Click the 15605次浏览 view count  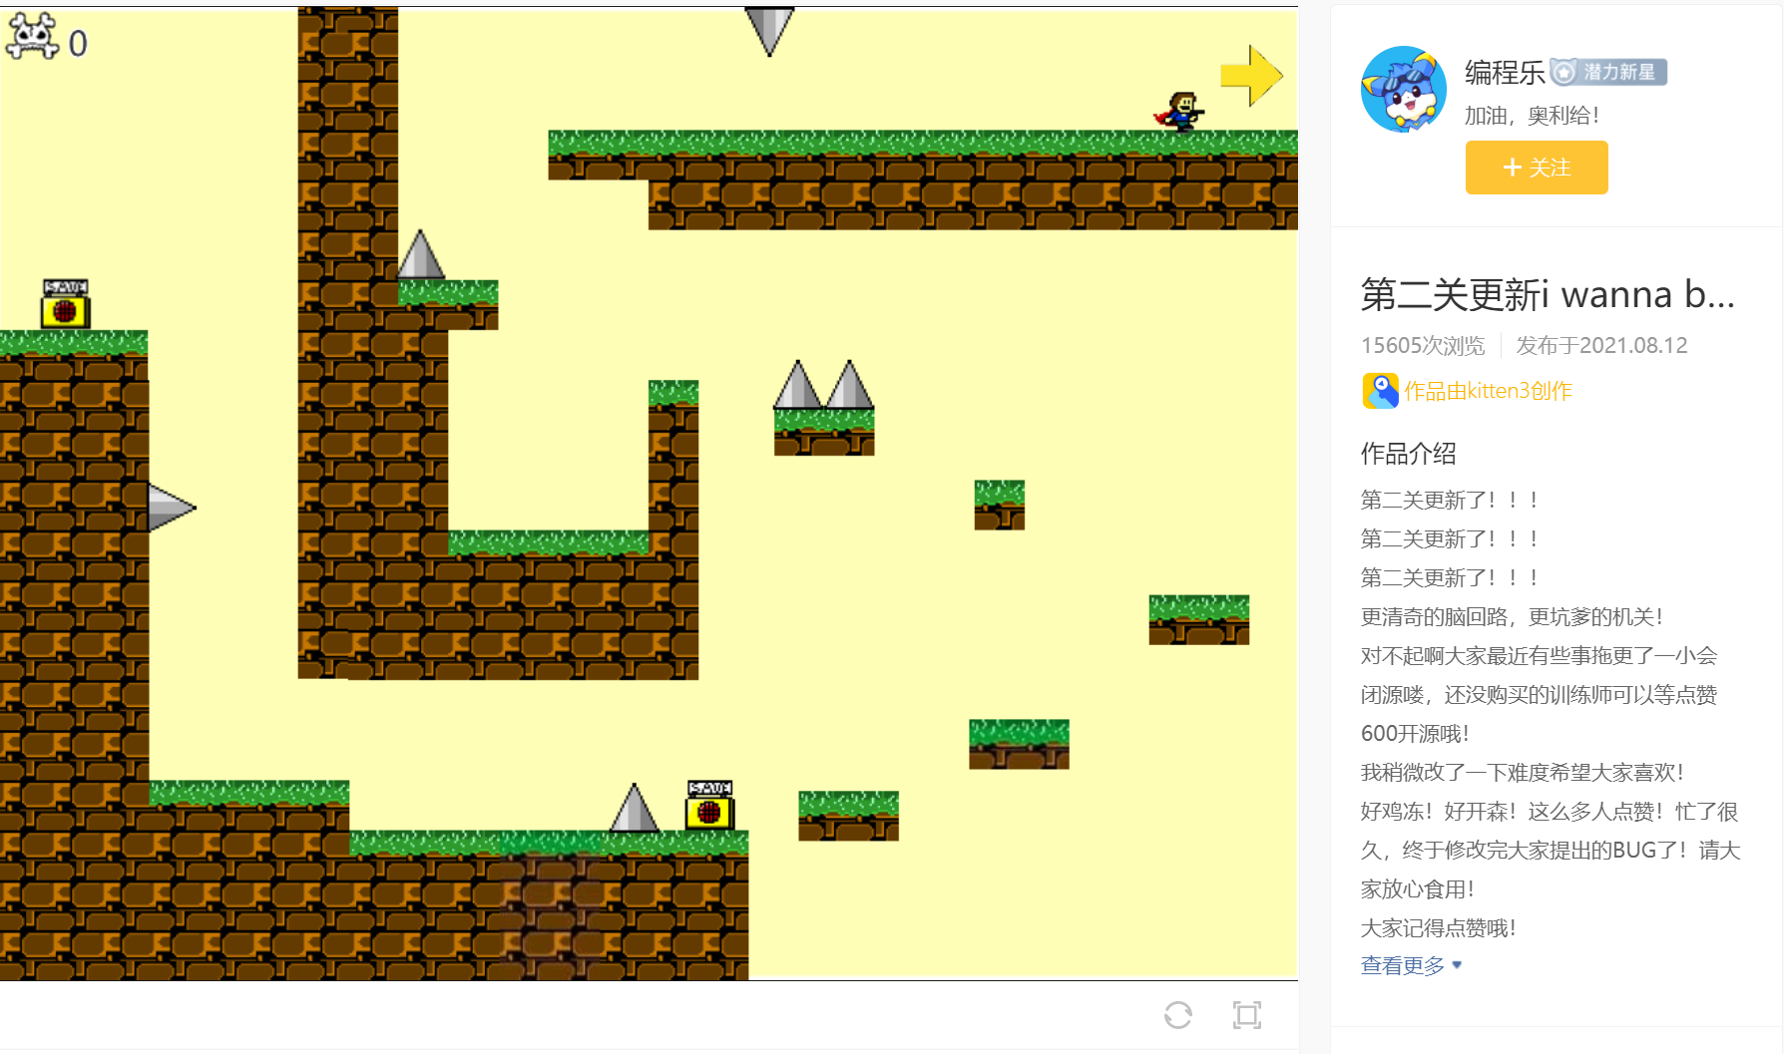(x=1423, y=345)
